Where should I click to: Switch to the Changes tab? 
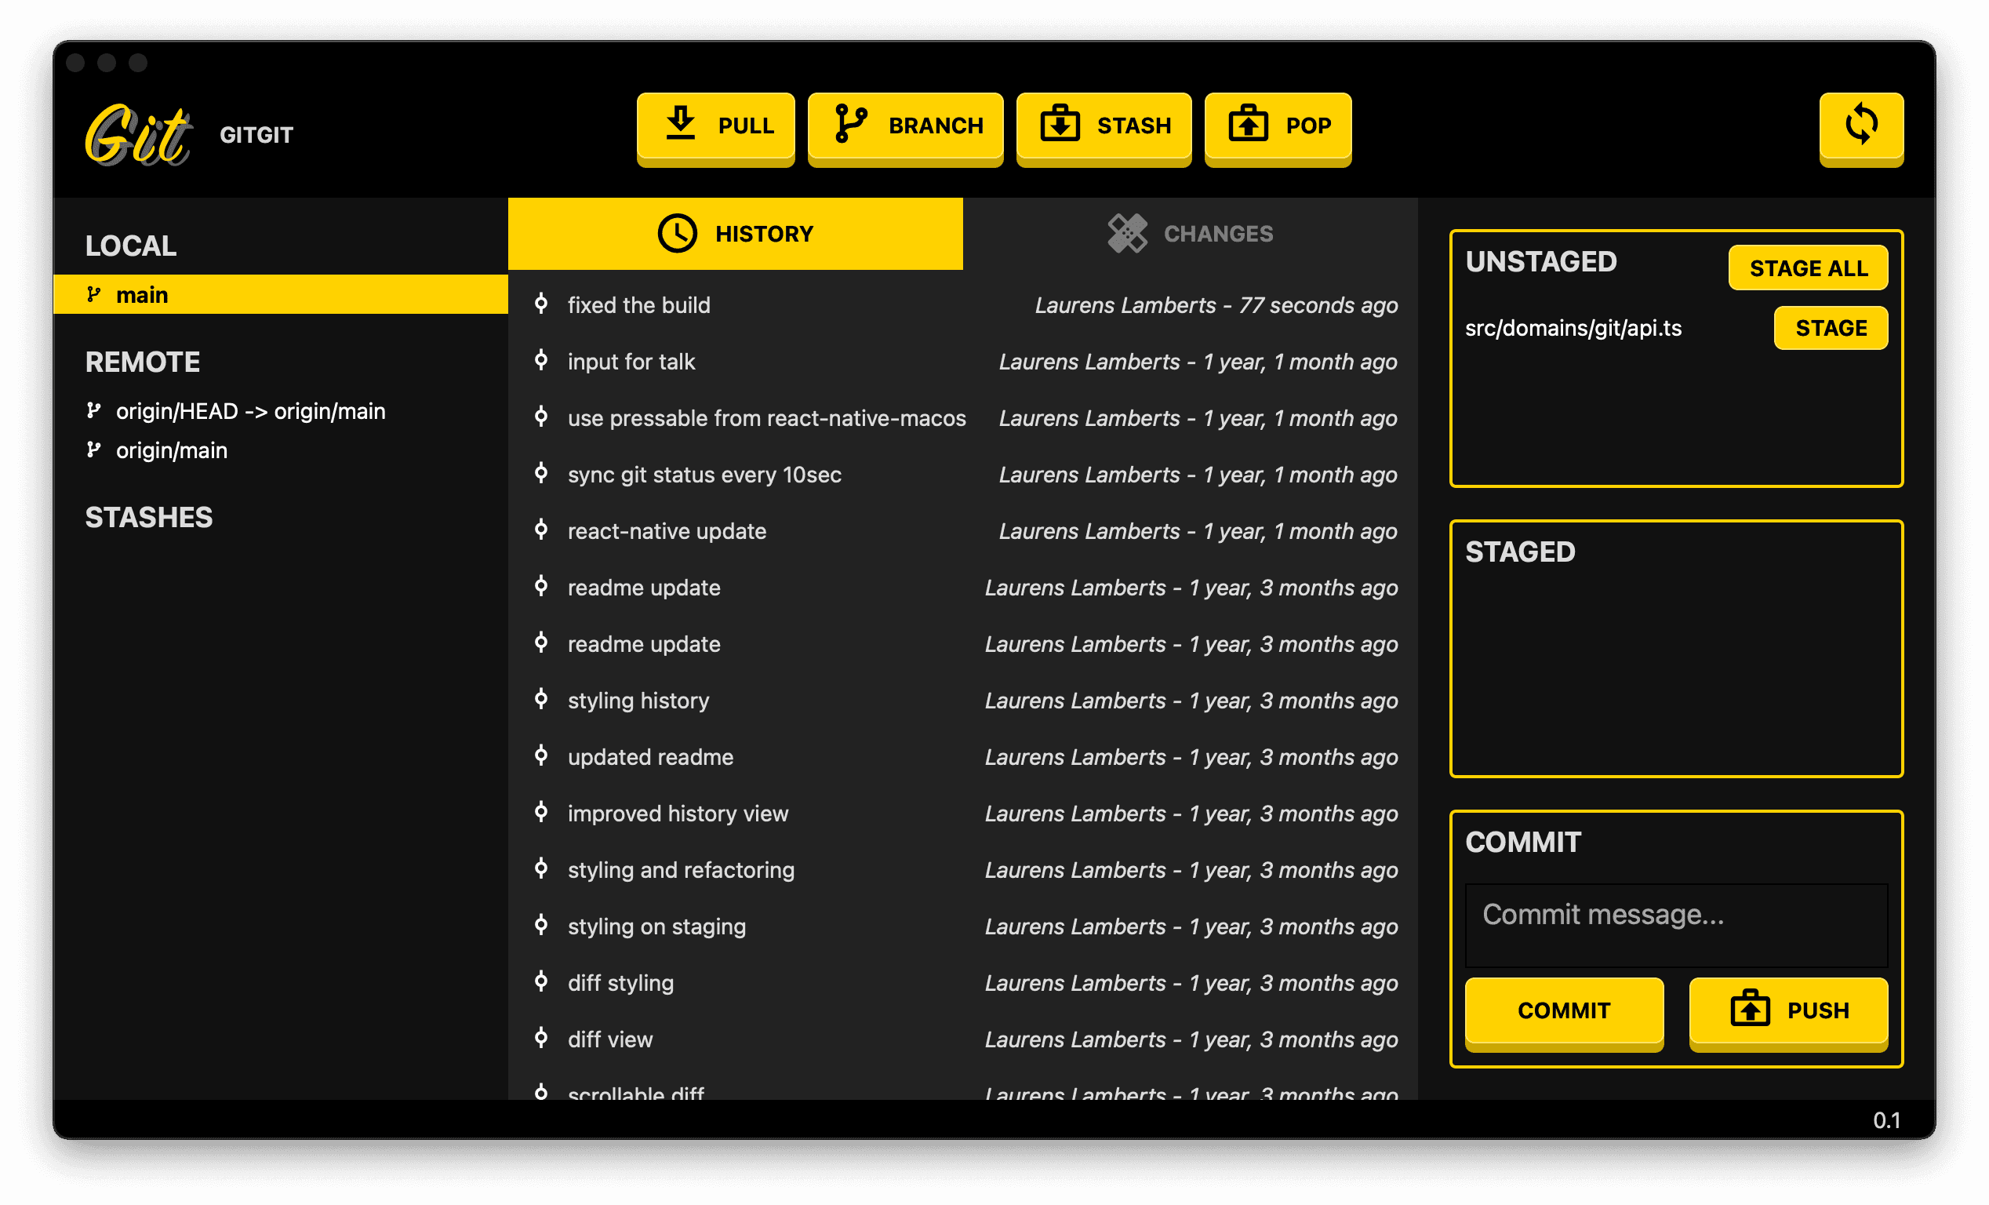[x=1190, y=234]
